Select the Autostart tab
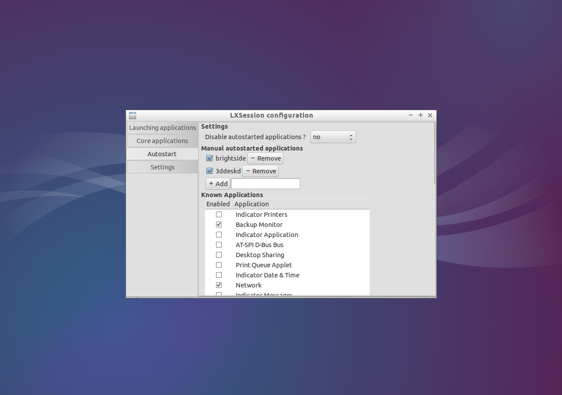562x395 pixels. (162, 154)
